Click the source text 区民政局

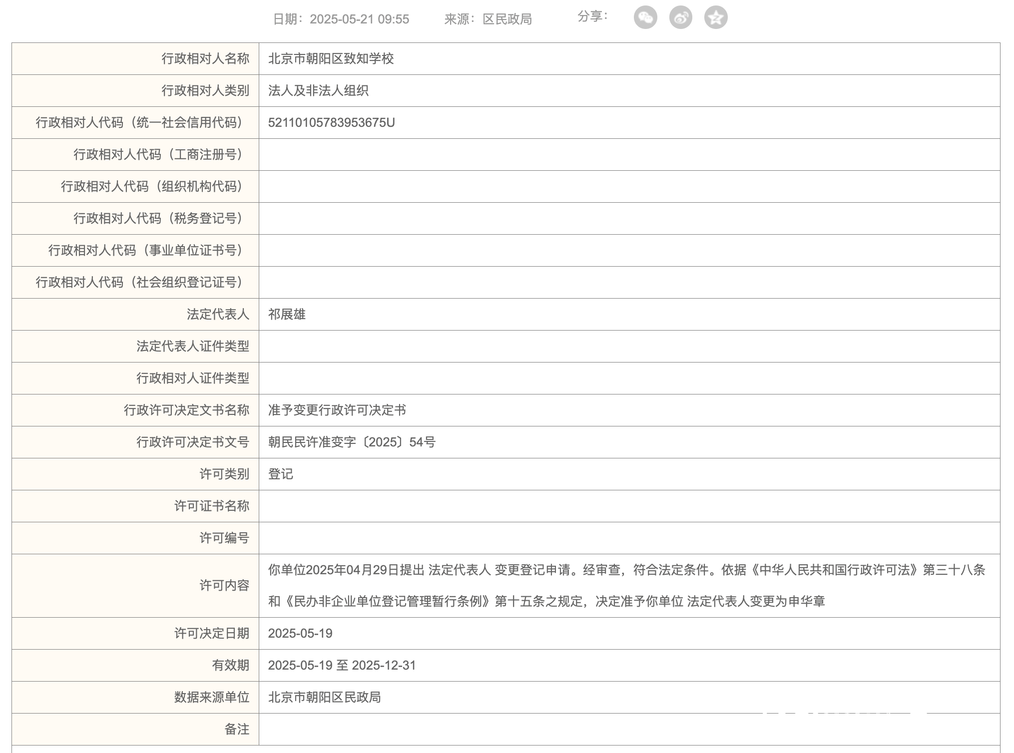coord(507,19)
